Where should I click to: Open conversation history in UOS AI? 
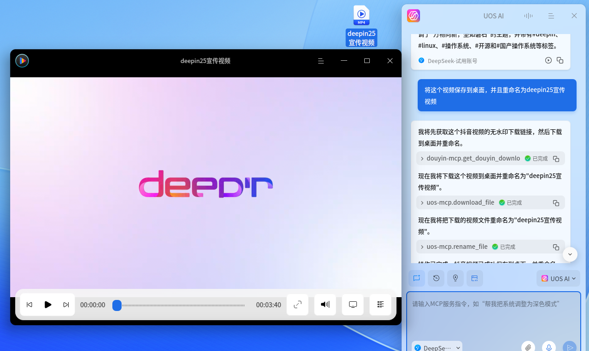pyautogui.click(x=436, y=278)
